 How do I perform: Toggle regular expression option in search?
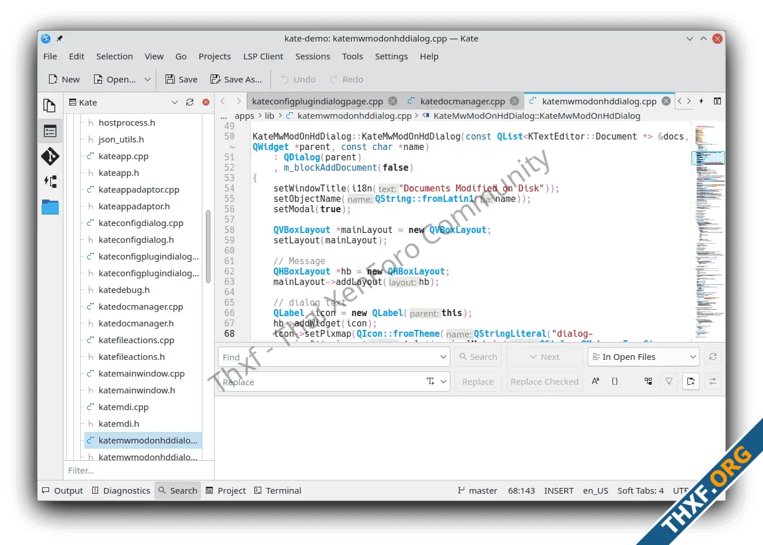(x=615, y=381)
